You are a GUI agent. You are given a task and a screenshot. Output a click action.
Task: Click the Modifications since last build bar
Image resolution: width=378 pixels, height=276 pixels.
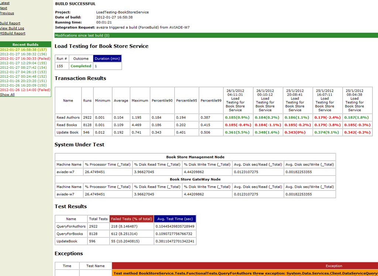click(216, 35)
